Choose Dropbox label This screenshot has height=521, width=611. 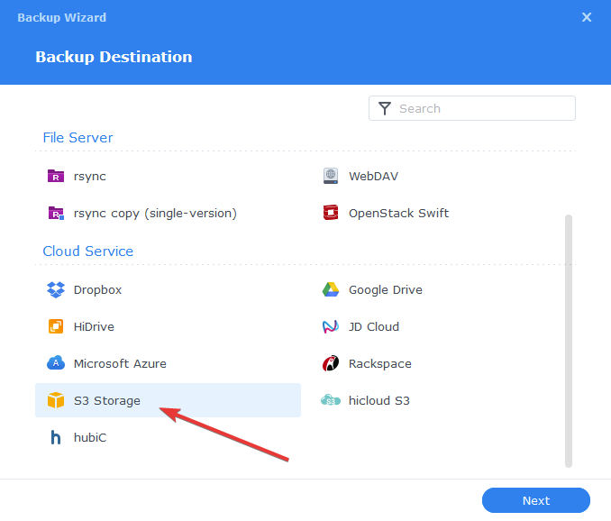point(98,290)
